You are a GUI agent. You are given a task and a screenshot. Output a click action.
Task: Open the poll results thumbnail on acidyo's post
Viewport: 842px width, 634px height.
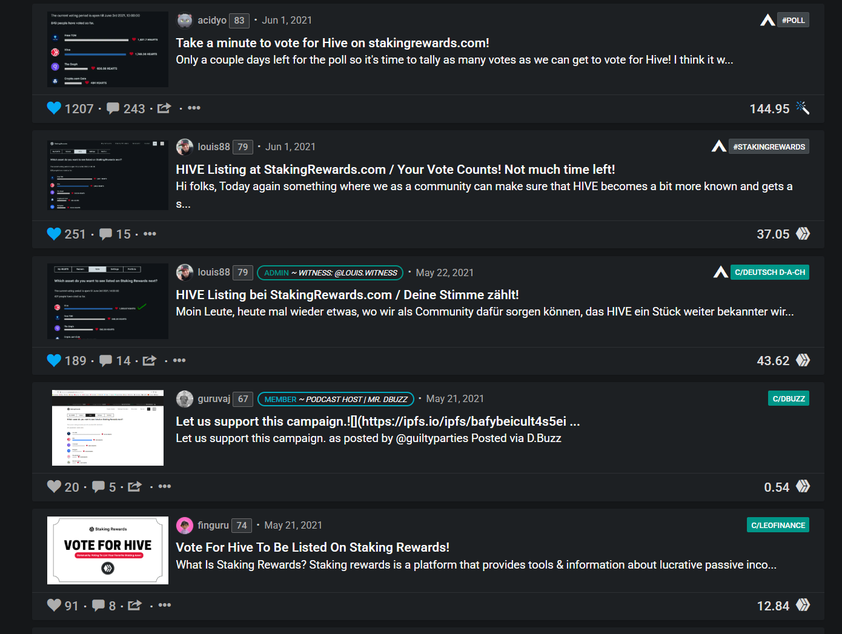pyautogui.click(x=108, y=49)
